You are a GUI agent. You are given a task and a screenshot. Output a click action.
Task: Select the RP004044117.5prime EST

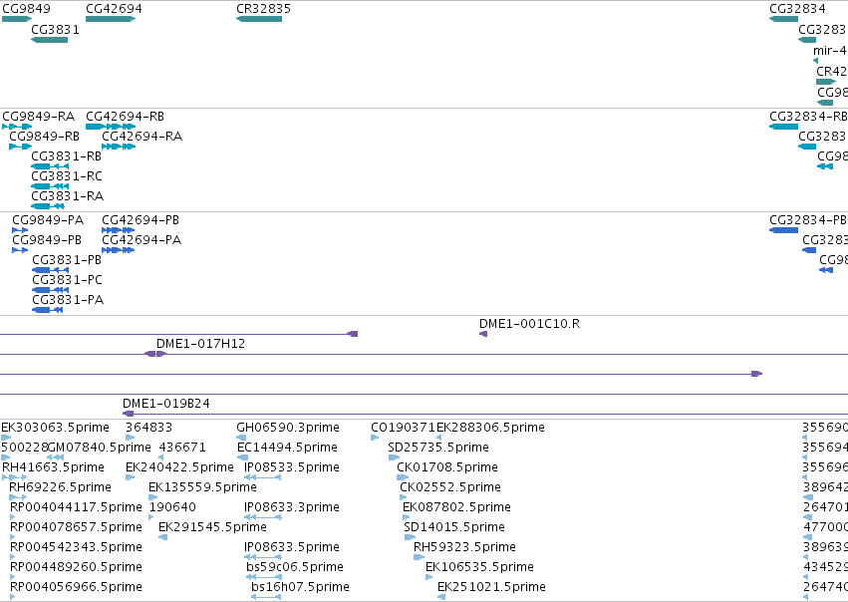[12, 518]
